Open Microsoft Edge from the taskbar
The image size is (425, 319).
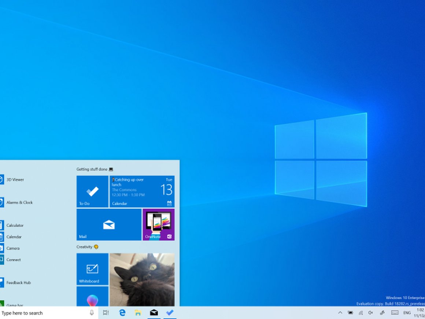122,313
